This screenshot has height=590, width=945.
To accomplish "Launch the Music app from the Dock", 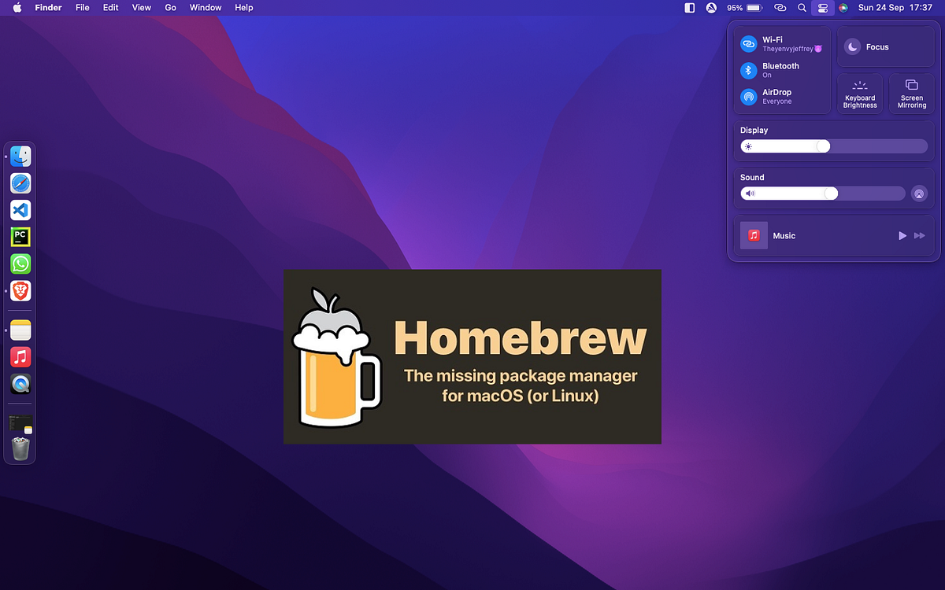I will coord(20,356).
